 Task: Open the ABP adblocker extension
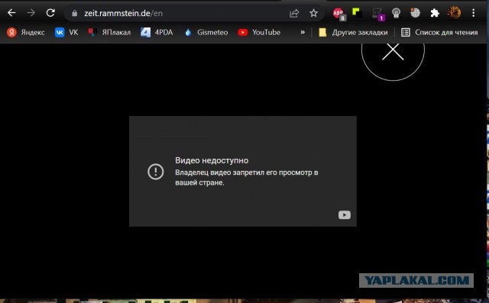(338, 14)
